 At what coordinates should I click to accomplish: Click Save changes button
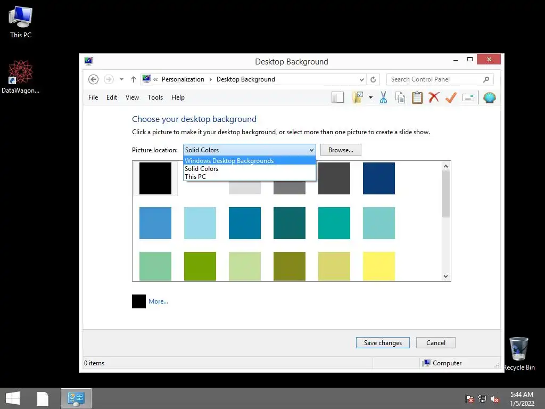pos(383,342)
